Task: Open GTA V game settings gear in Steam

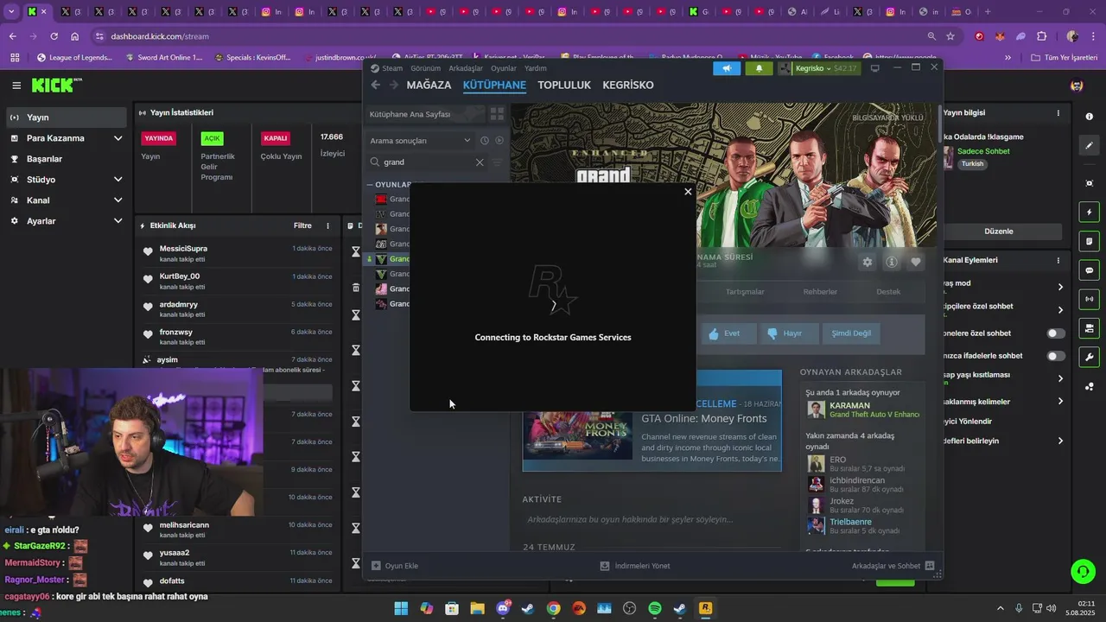Action: (x=868, y=262)
